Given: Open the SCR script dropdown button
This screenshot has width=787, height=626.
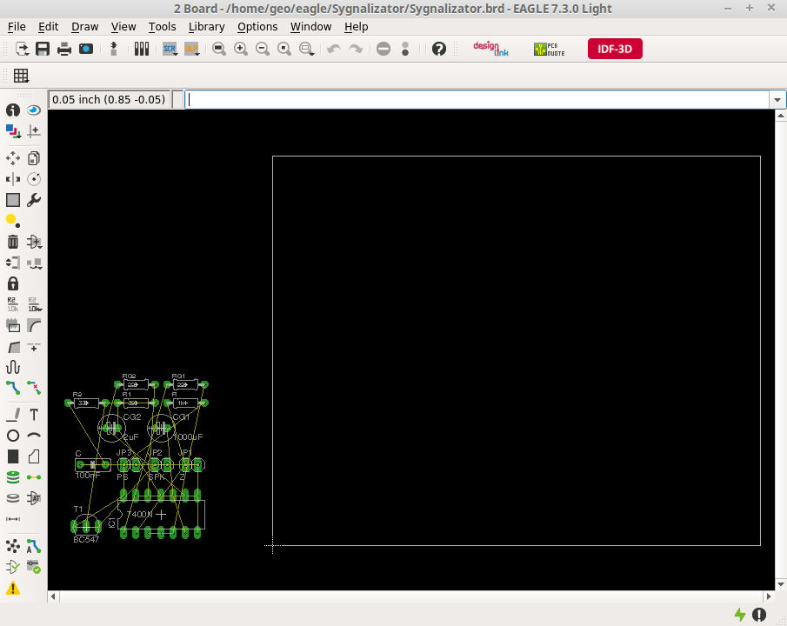Looking at the screenshot, I should click(170, 49).
